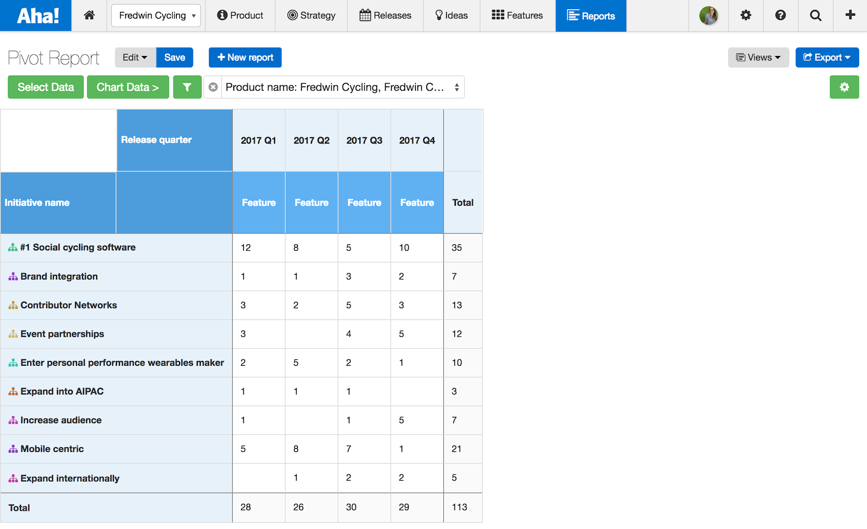Image resolution: width=867 pixels, height=529 pixels.
Task: Click the search magnifier icon
Action: click(815, 15)
